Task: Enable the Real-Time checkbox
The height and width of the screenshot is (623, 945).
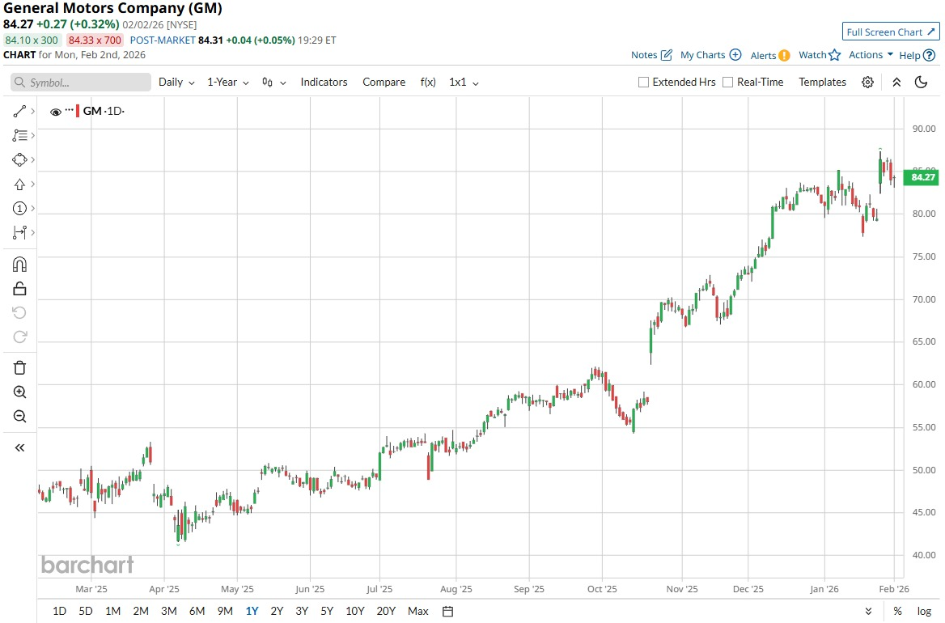Action: click(728, 83)
